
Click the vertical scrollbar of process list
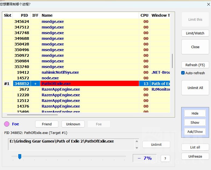[172, 61]
